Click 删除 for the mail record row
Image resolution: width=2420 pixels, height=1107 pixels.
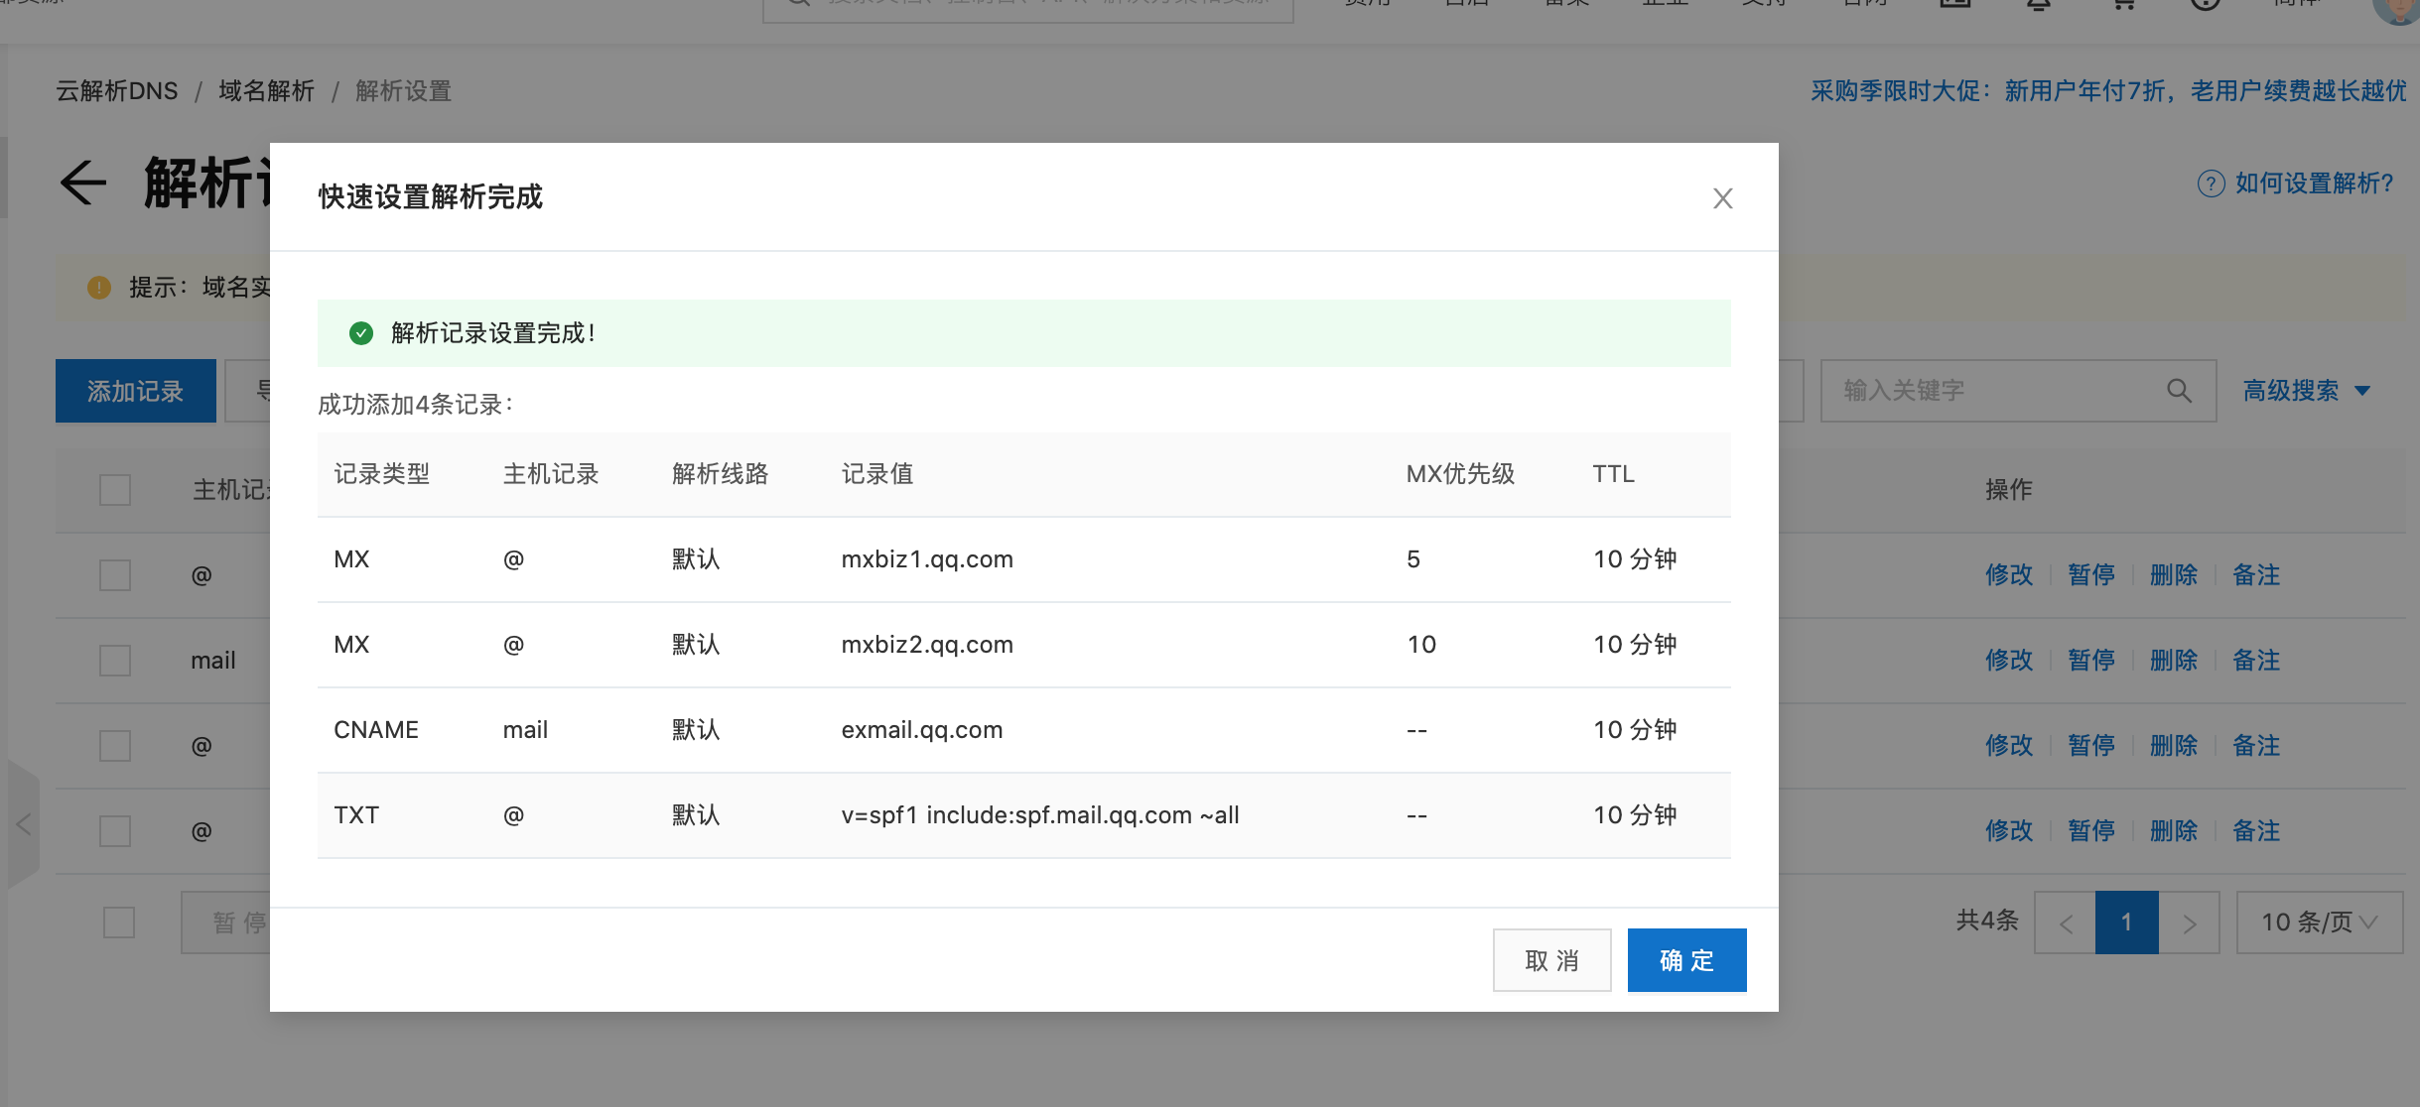click(2173, 661)
